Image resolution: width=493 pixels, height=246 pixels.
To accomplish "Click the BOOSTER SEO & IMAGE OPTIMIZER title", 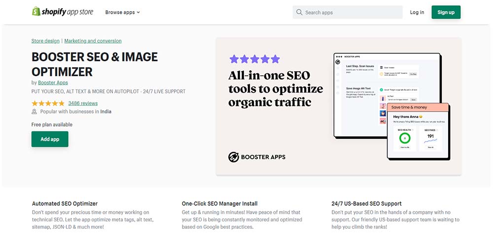I will pos(94,64).
